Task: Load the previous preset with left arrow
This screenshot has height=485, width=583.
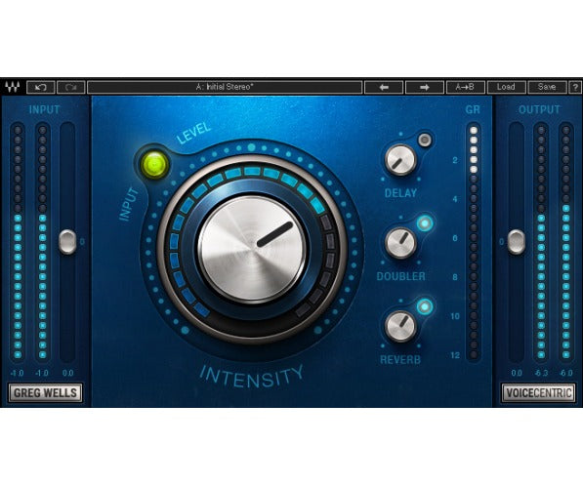Action: click(384, 87)
